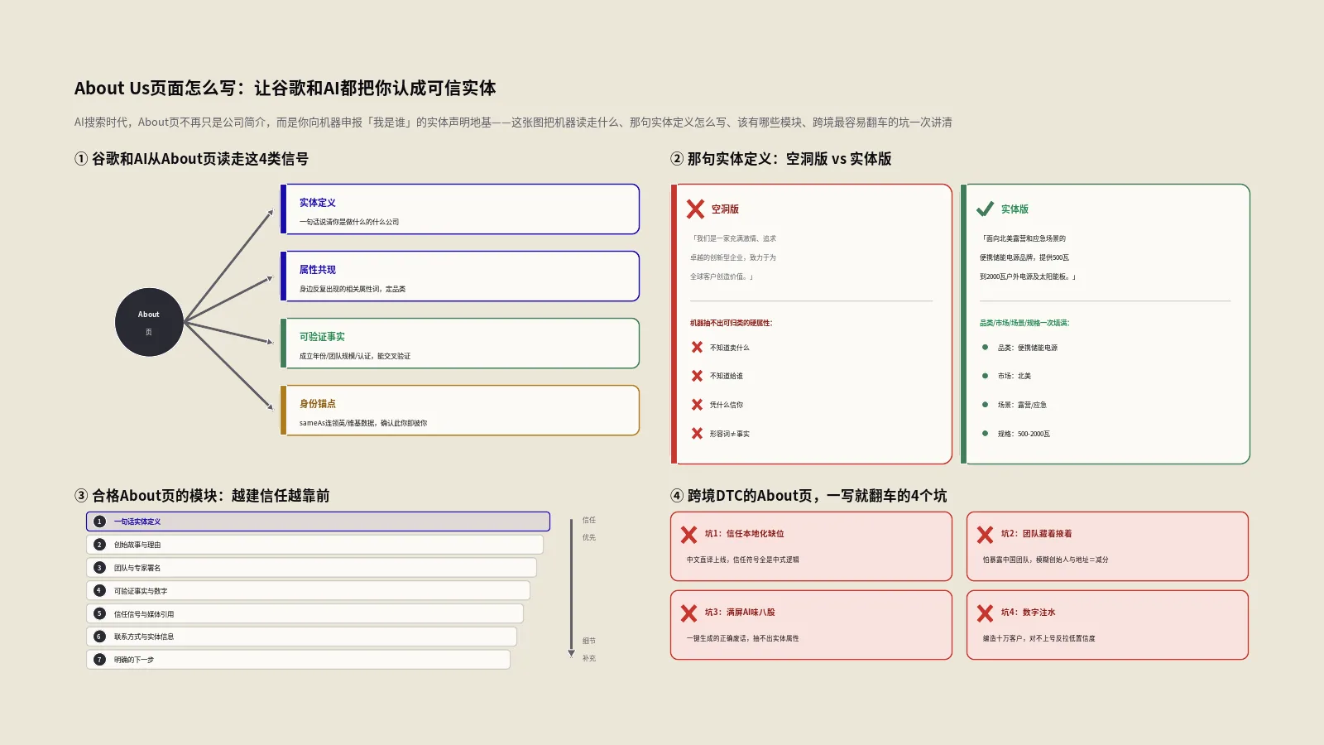This screenshot has height=745, width=1324.
Task: Click the text 品类/市场/场景/规格一次填满
Action: click(1024, 323)
